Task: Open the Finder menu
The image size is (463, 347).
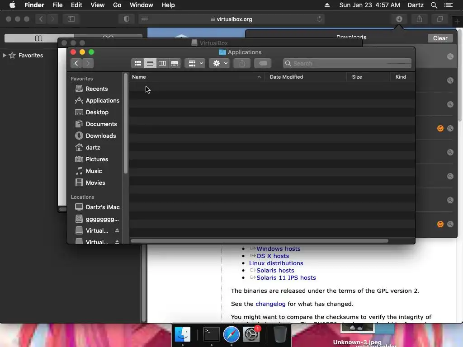Action: (x=34, y=5)
